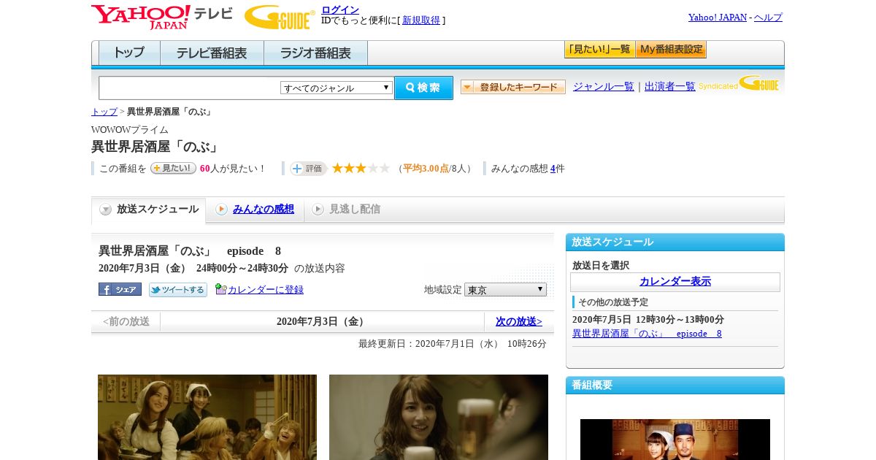Image resolution: width=876 pixels, height=460 pixels.
Task: Click the 2020年7月5日 12時30分 schedule text
Action: tap(648, 320)
